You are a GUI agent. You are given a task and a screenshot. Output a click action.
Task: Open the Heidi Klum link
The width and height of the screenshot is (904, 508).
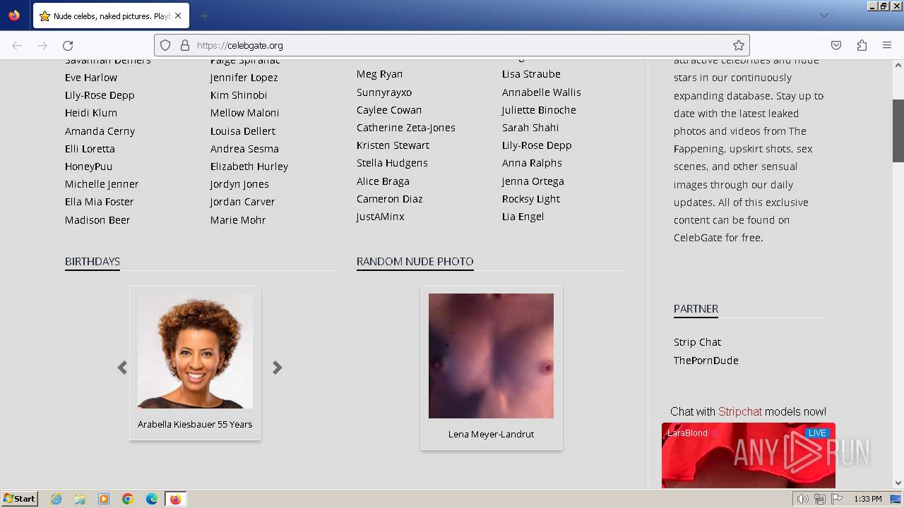pyautogui.click(x=91, y=113)
